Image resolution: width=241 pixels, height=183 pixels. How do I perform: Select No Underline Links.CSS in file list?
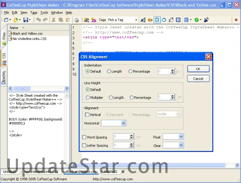[29, 38]
